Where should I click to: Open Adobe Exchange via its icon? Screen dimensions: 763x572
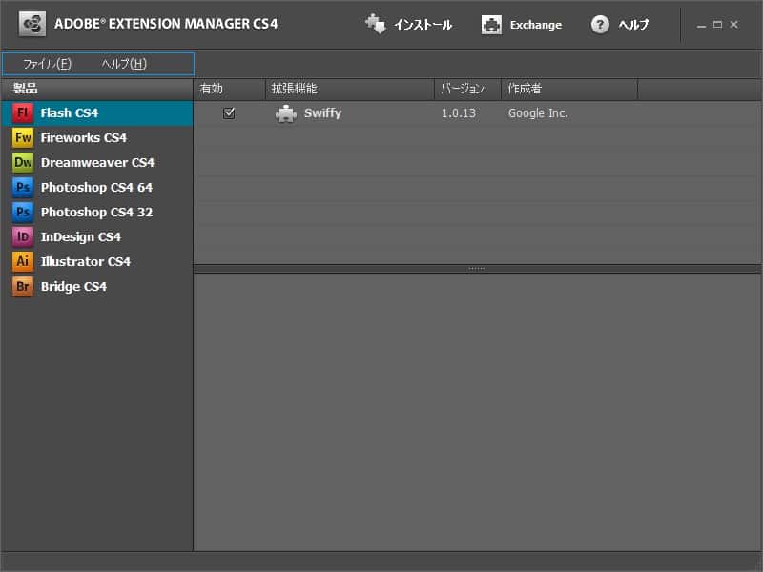click(x=491, y=25)
